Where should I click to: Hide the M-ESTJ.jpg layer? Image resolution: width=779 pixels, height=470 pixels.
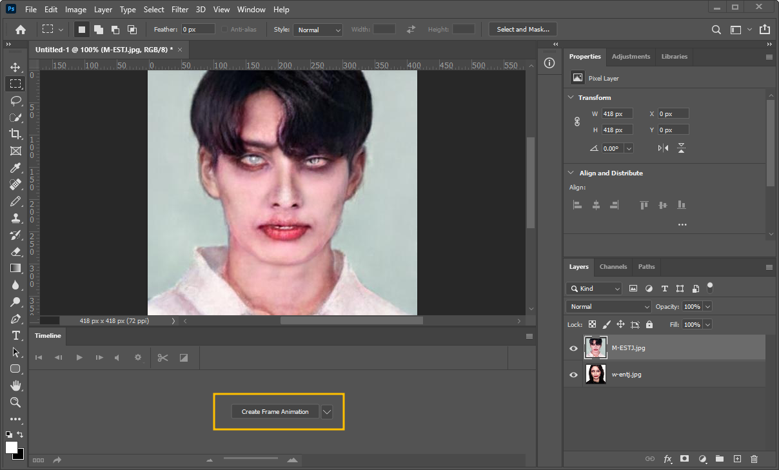[573, 348]
